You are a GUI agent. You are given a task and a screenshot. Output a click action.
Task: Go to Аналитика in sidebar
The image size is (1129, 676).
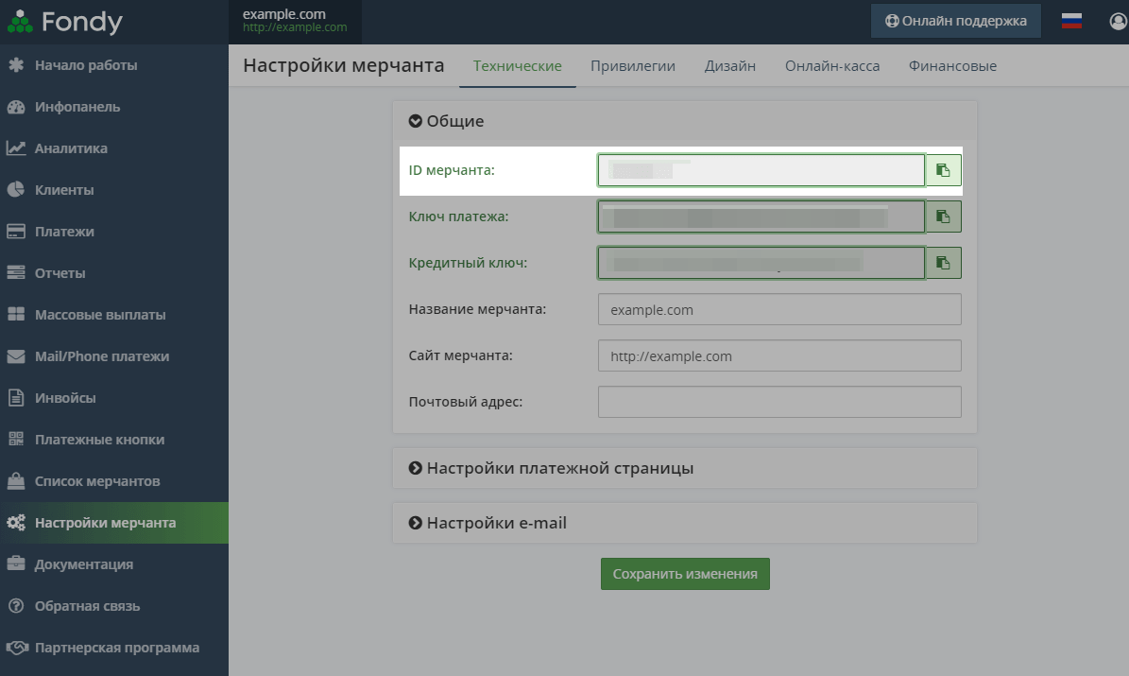coord(71,148)
